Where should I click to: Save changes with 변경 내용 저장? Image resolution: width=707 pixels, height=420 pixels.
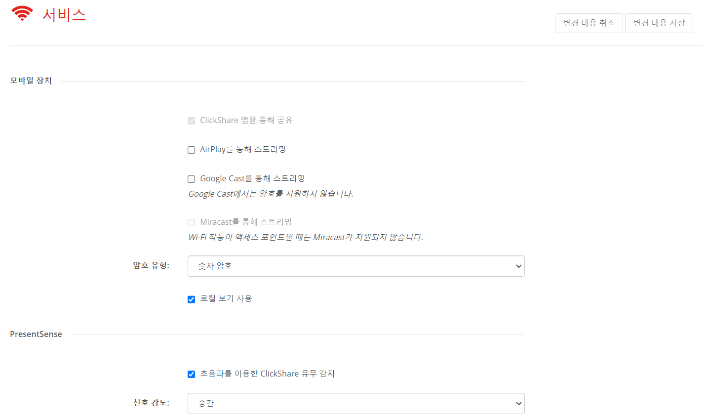659,23
